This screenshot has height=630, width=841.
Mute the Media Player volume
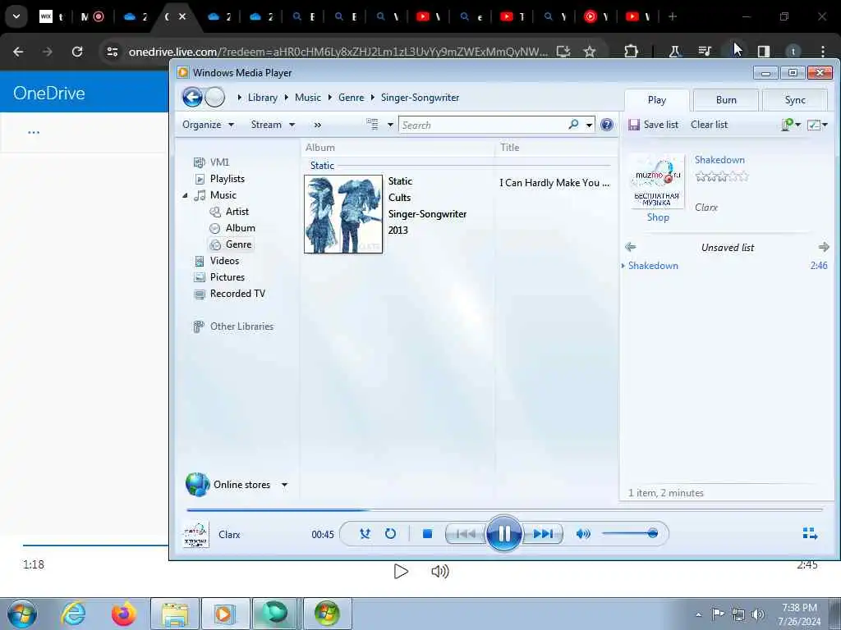click(583, 533)
